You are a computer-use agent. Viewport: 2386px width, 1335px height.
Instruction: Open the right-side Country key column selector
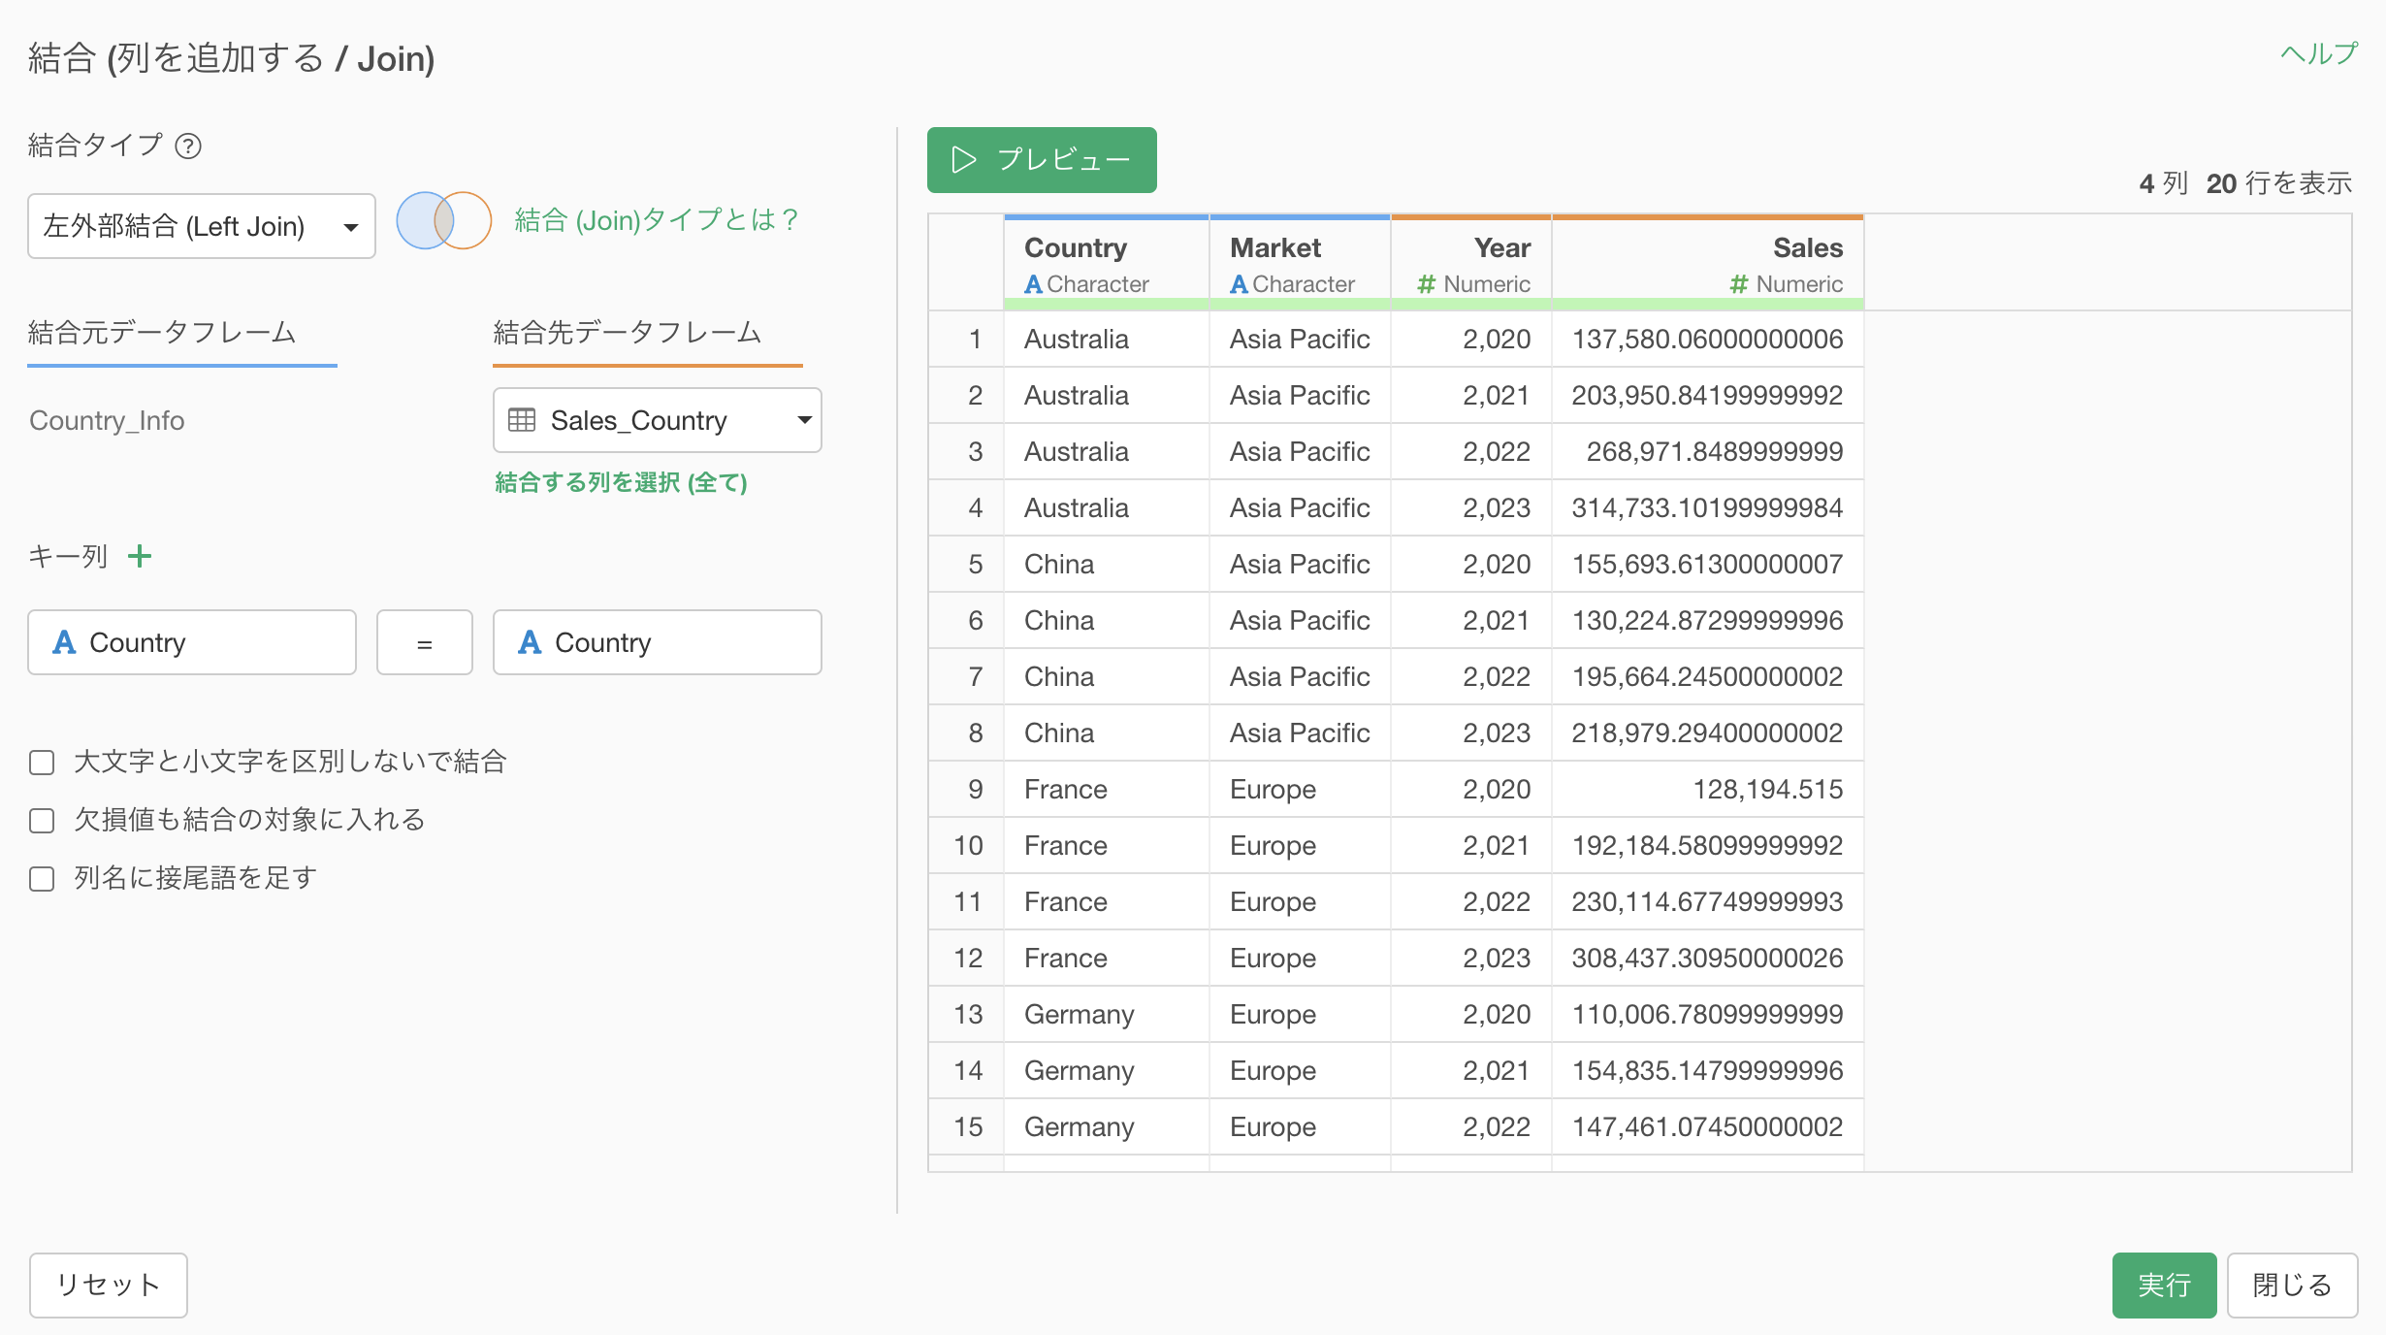(x=658, y=642)
